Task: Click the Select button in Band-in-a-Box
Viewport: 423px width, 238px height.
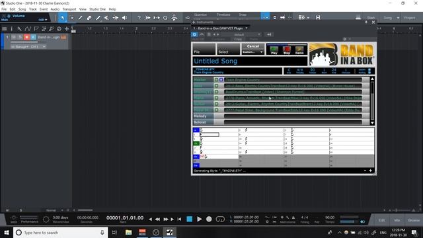Action: click(x=228, y=49)
